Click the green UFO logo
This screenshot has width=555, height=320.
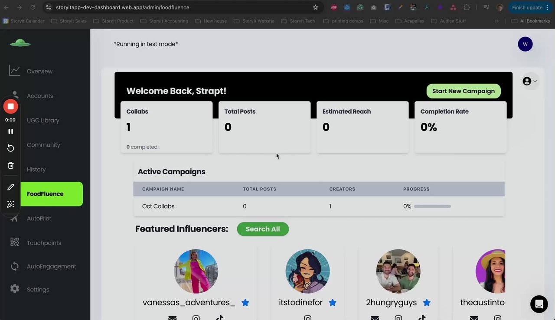pyautogui.click(x=20, y=42)
